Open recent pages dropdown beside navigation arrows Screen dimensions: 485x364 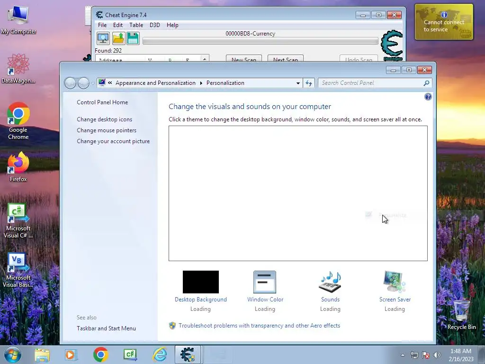(93, 83)
